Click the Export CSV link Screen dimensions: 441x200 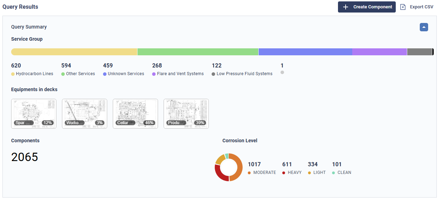pos(421,7)
